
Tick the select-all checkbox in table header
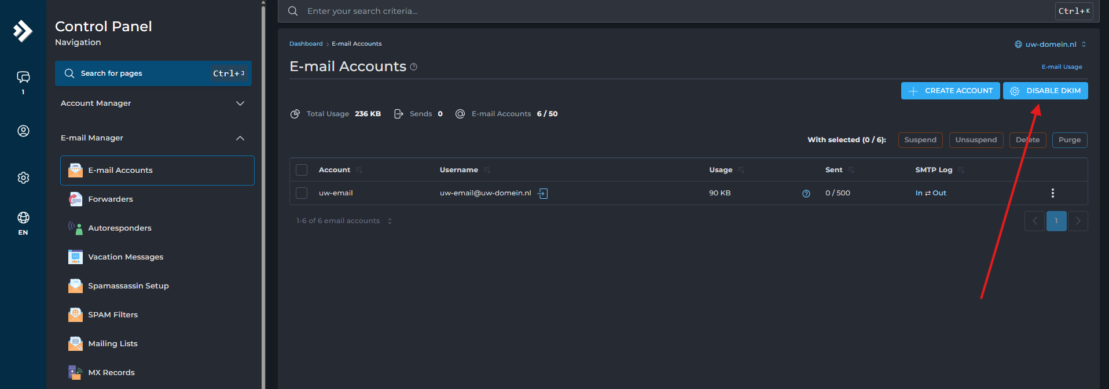[x=302, y=170]
